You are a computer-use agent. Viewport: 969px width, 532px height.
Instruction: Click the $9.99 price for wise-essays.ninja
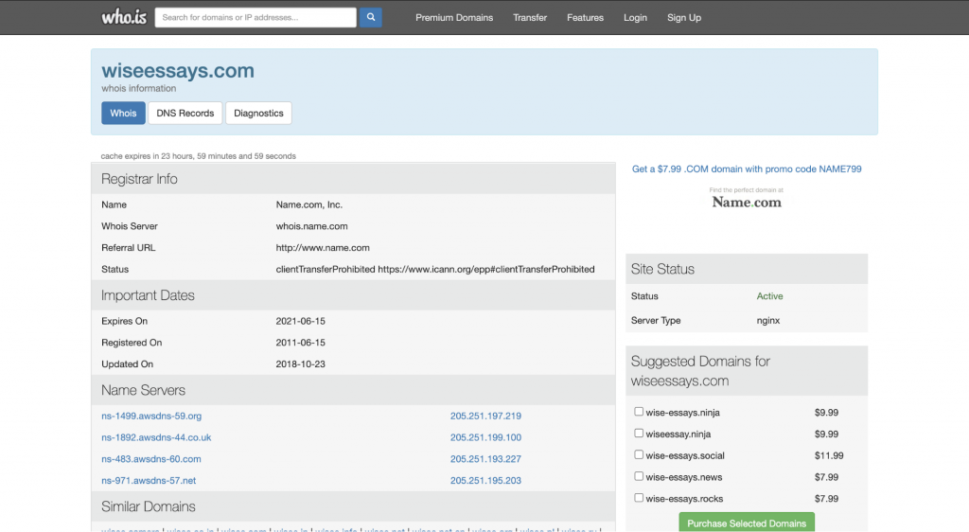coord(826,412)
